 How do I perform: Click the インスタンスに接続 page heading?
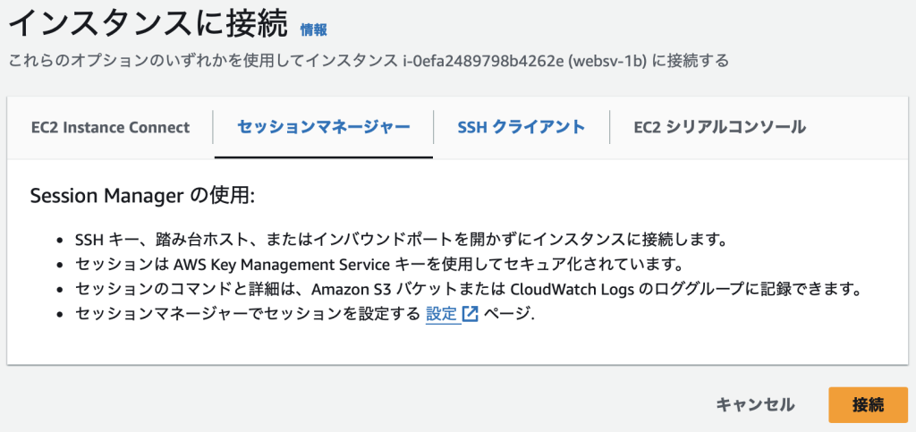(x=148, y=24)
